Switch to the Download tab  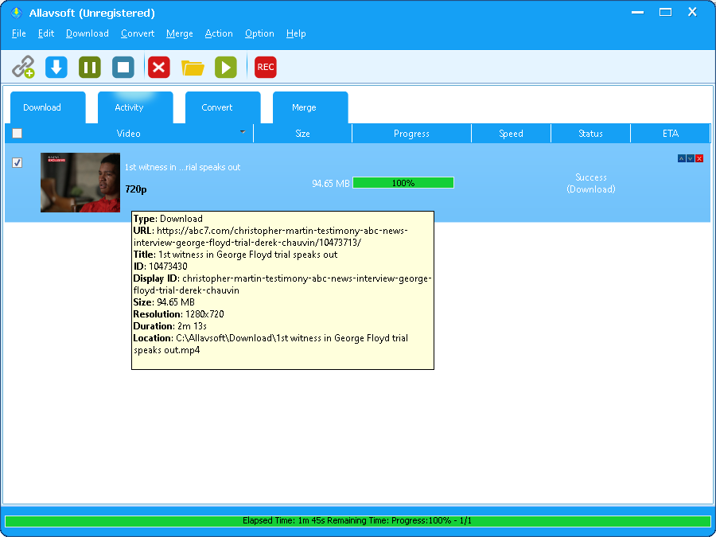(48, 107)
